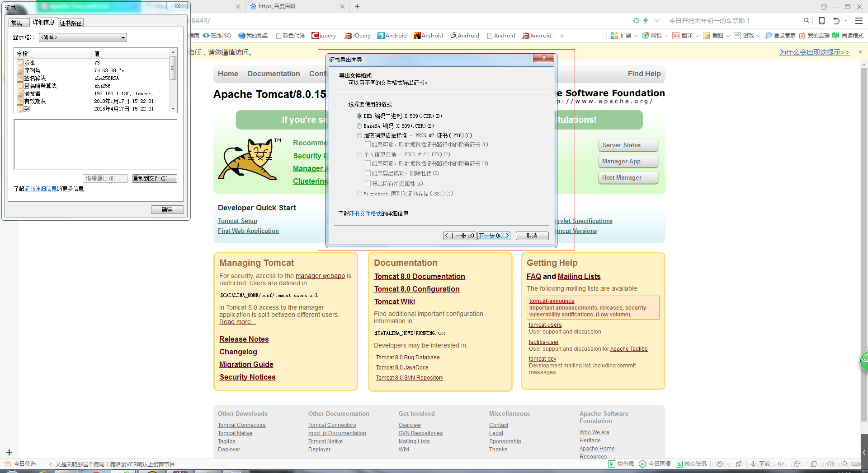Expand the address bar dropdown chevron
The height and width of the screenshot is (473, 868).
(x=657, y=21)
